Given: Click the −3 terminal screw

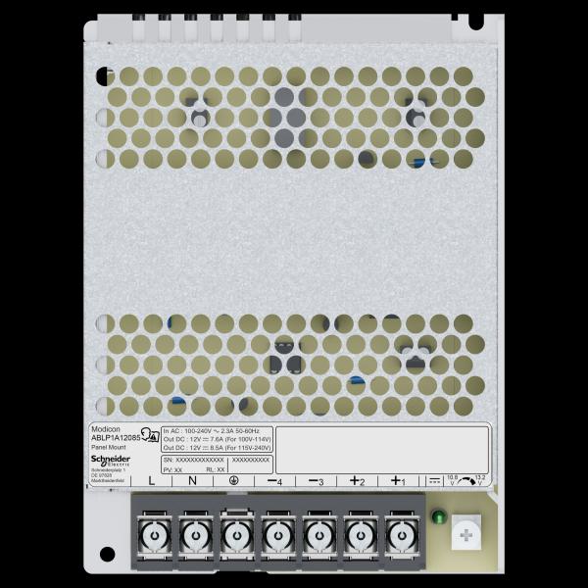Looking at the screenshot, I should 317,536.
